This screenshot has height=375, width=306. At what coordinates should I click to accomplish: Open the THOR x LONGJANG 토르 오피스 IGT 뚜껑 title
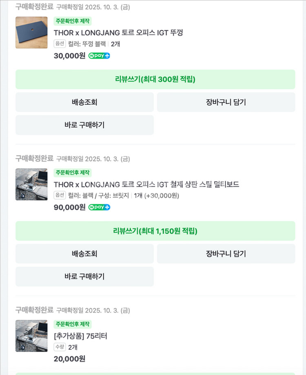pos(118,33)
